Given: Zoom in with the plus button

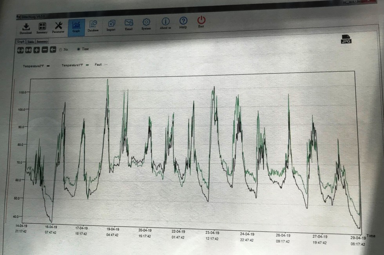Looking at the screenshot, I should click(x=36, y=50).
